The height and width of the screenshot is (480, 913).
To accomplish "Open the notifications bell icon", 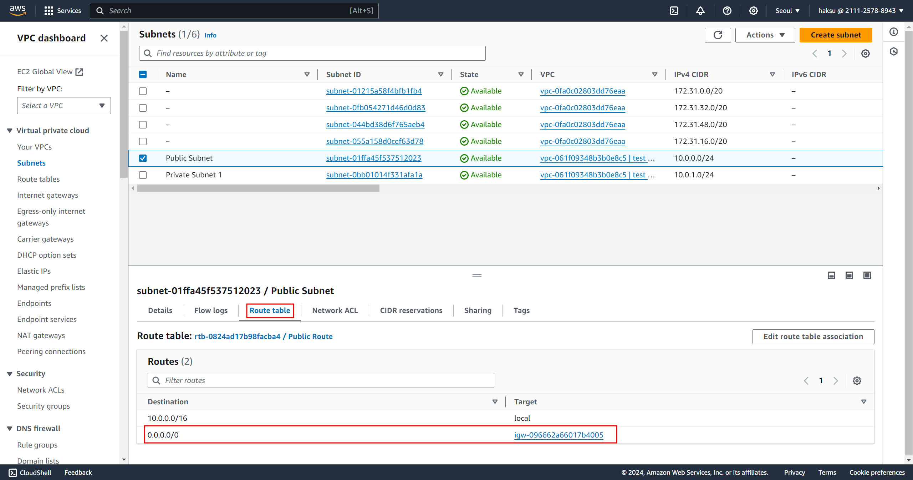I will [x=700, y=11].
